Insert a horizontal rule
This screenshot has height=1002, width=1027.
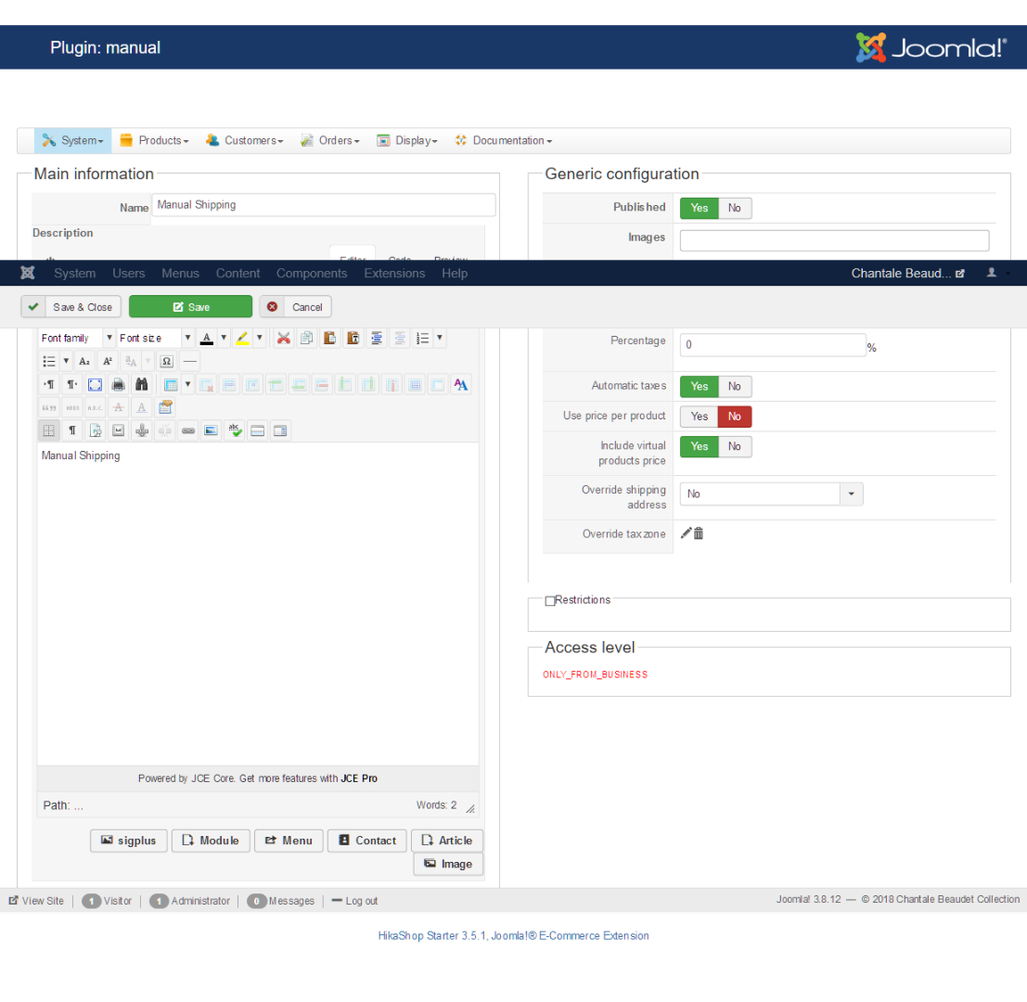(190, 362)
